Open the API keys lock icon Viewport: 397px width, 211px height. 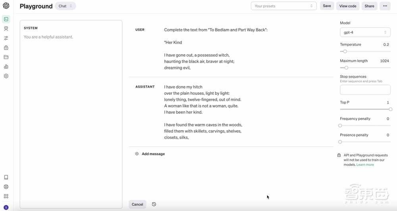pos(6,48)
